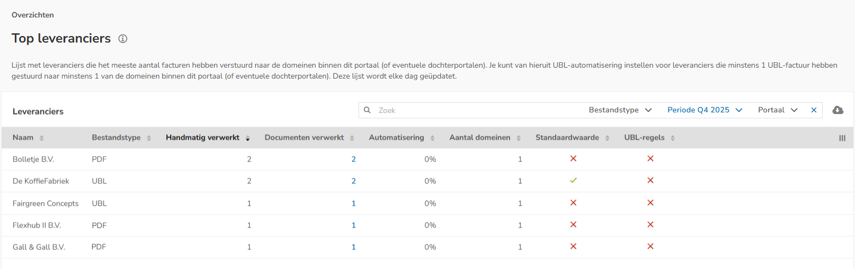Screen dimensions: 855x269
Task: Open the Periode Q4 2025 dropdown
Action: tap(704, 110)
